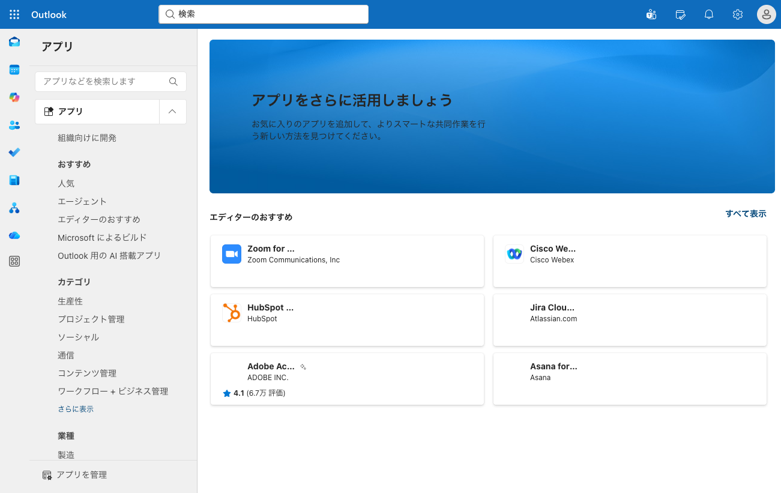Open the Asana for... app card

pos(630,379)
